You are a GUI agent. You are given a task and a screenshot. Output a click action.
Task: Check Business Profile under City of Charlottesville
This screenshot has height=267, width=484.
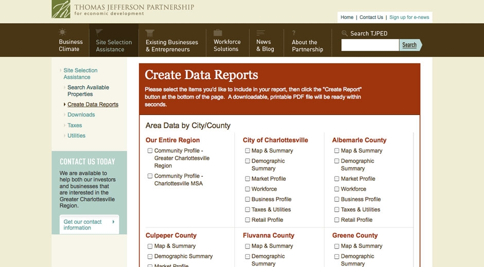248,199
